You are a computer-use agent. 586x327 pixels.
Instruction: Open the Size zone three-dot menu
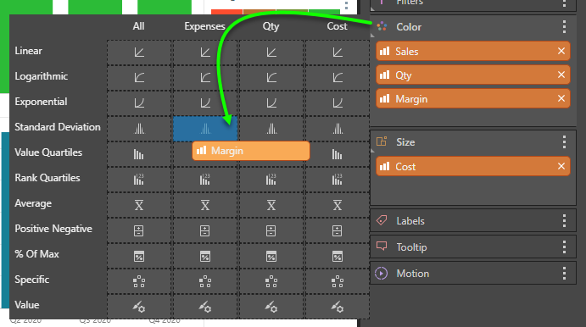[564, 141]
